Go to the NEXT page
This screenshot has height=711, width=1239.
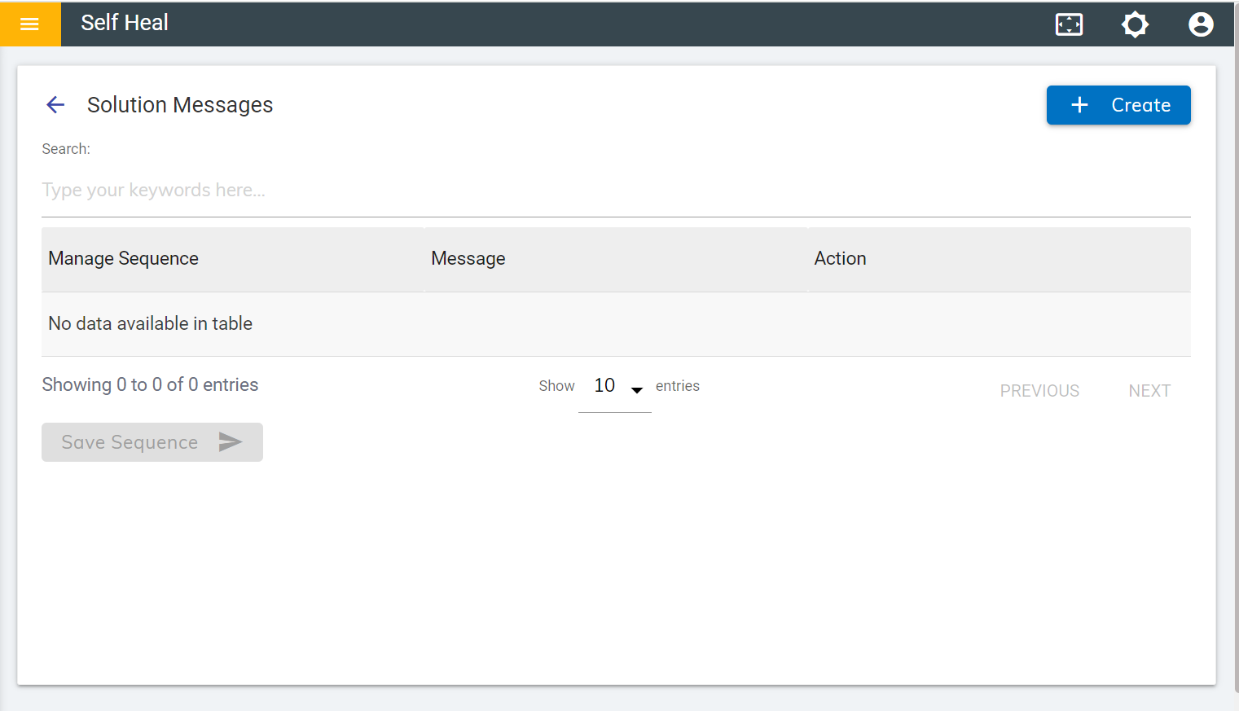pos(1149,391)
